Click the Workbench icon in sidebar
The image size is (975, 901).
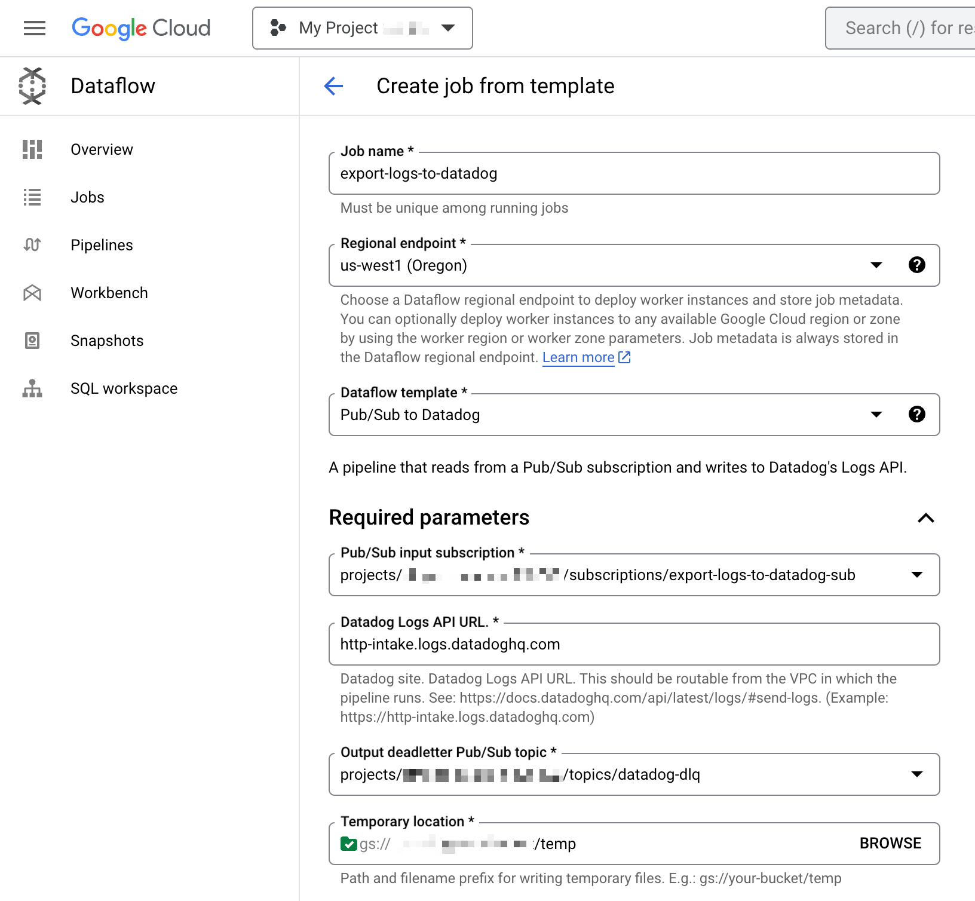pos(32,293)
